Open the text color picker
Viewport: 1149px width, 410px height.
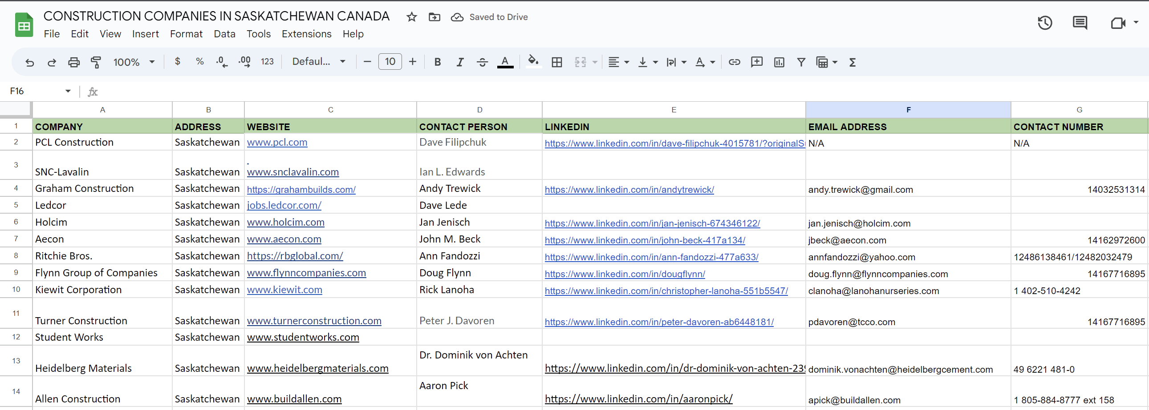click(x=505, y=62)
